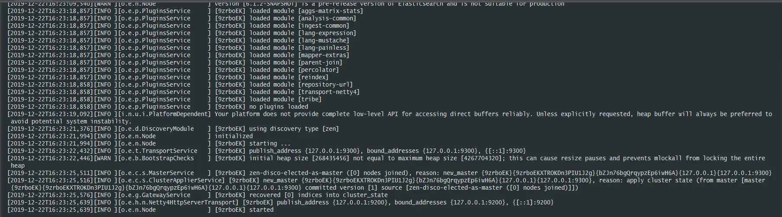Click the '[repository-url]' module name
Screen dimensions: 782x217
coord(325,85)
